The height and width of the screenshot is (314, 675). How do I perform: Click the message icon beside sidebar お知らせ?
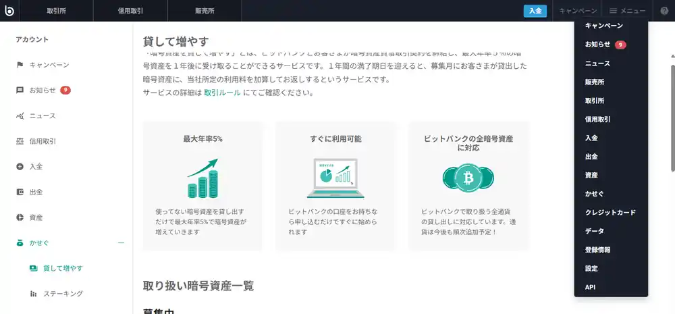point(20,90)
